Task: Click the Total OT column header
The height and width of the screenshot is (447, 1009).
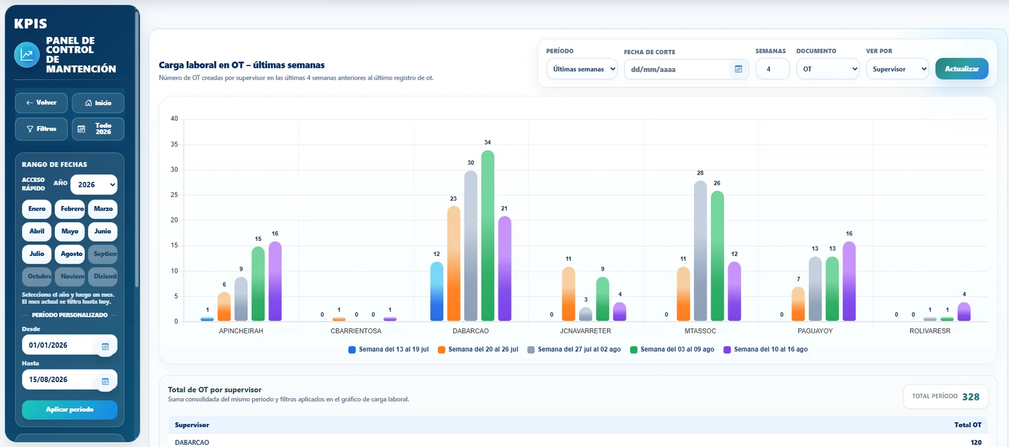Action: click(x=968, y=425)
